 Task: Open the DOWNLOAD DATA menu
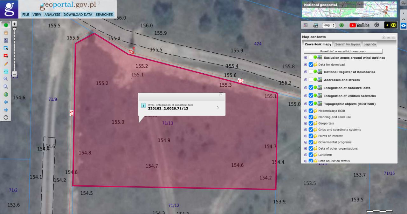[x=78, y=15]
